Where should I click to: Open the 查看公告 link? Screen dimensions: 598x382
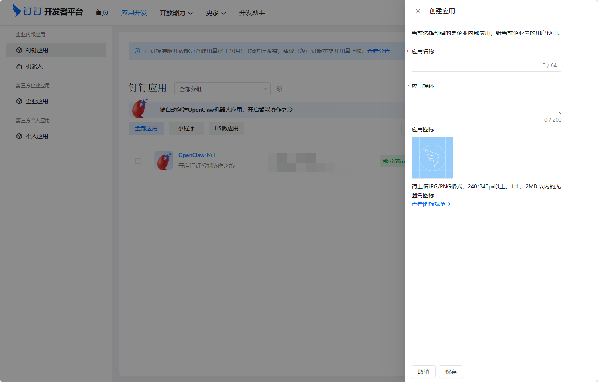pyautogui.click(x=379, y=51)
